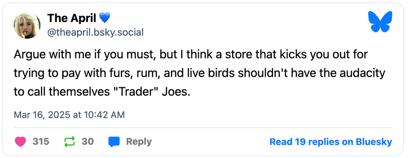Click the word "Bluesky" in replies link

point(374,142)
